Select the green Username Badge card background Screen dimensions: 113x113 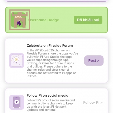(x=56, y=20)
